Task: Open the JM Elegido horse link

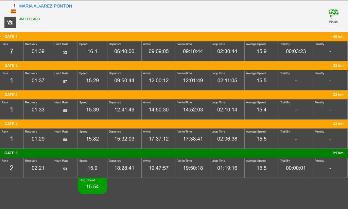Action: tap(30, 19)
